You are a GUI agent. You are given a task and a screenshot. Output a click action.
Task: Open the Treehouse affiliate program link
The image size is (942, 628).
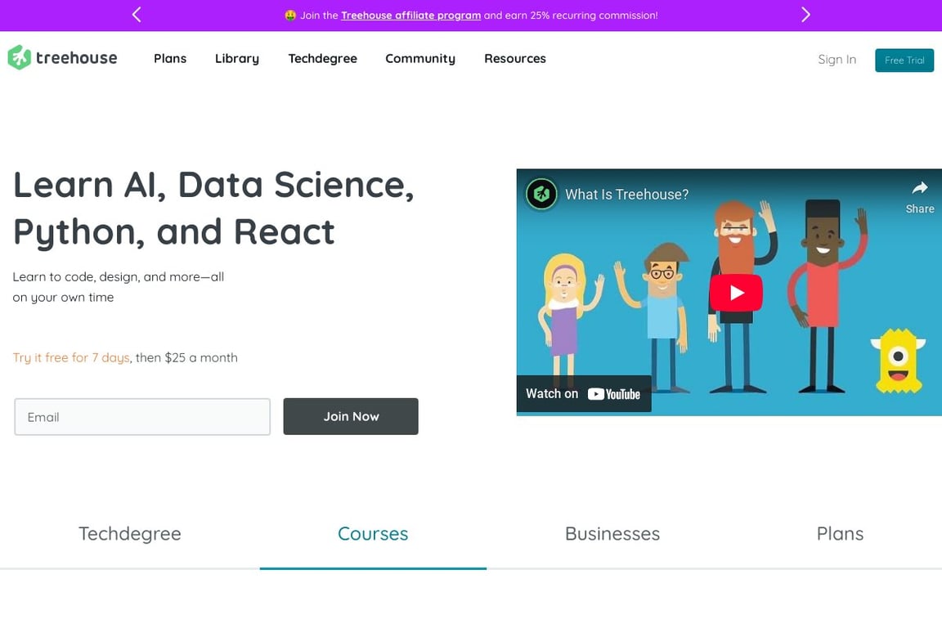(x=411, y=15)
